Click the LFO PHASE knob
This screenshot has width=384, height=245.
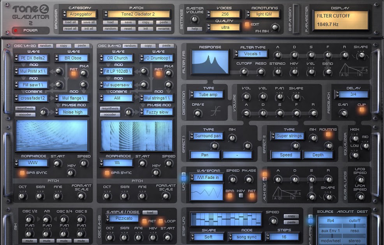click(x=248, y=179)
